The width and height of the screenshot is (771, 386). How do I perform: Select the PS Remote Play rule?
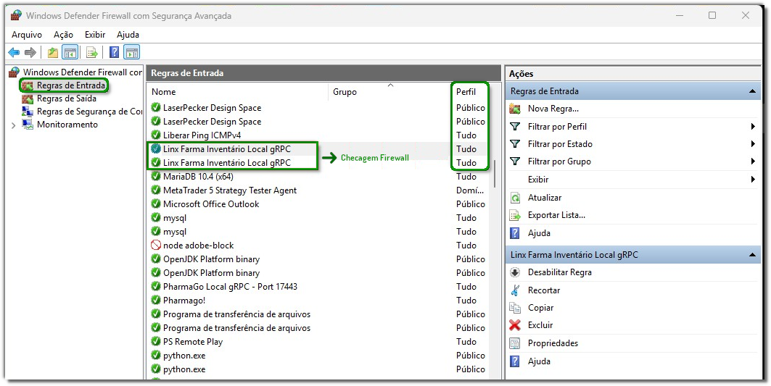click(x=193, y=341)
